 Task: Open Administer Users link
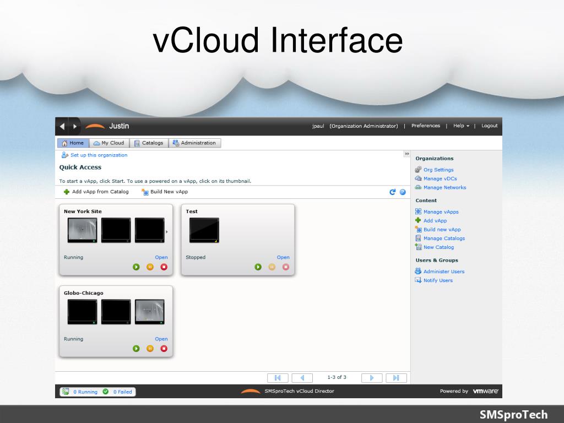[444, 272]
